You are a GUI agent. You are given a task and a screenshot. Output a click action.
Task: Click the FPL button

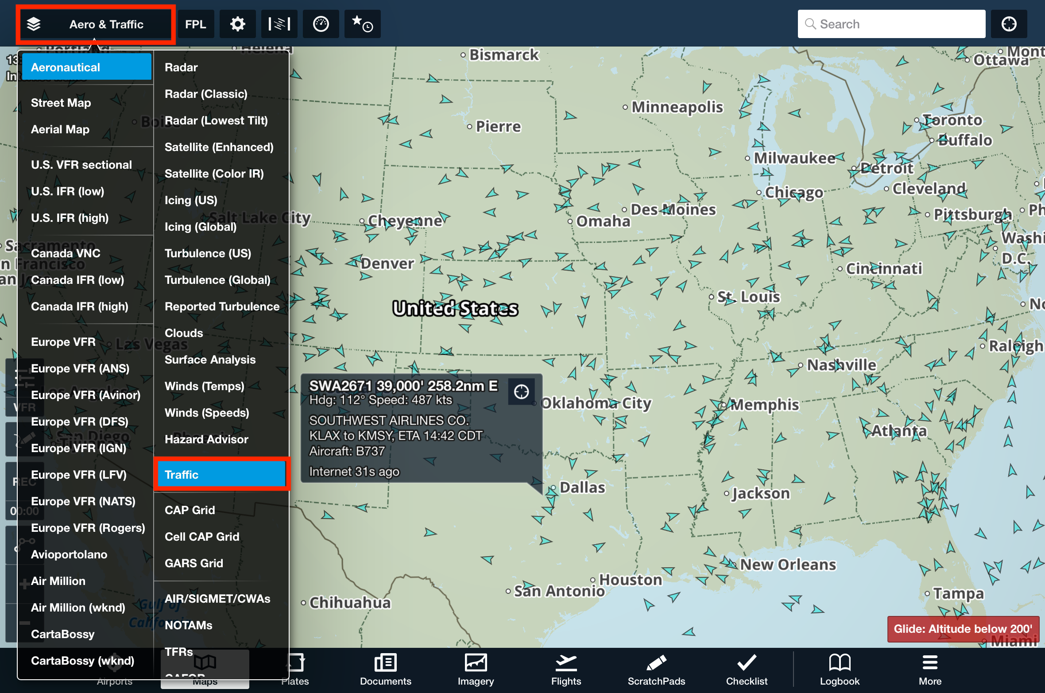coord(195,23)
